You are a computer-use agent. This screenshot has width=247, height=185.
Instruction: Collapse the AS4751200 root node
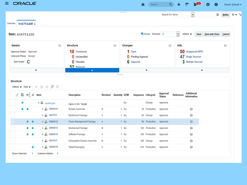tap(39, 103)
